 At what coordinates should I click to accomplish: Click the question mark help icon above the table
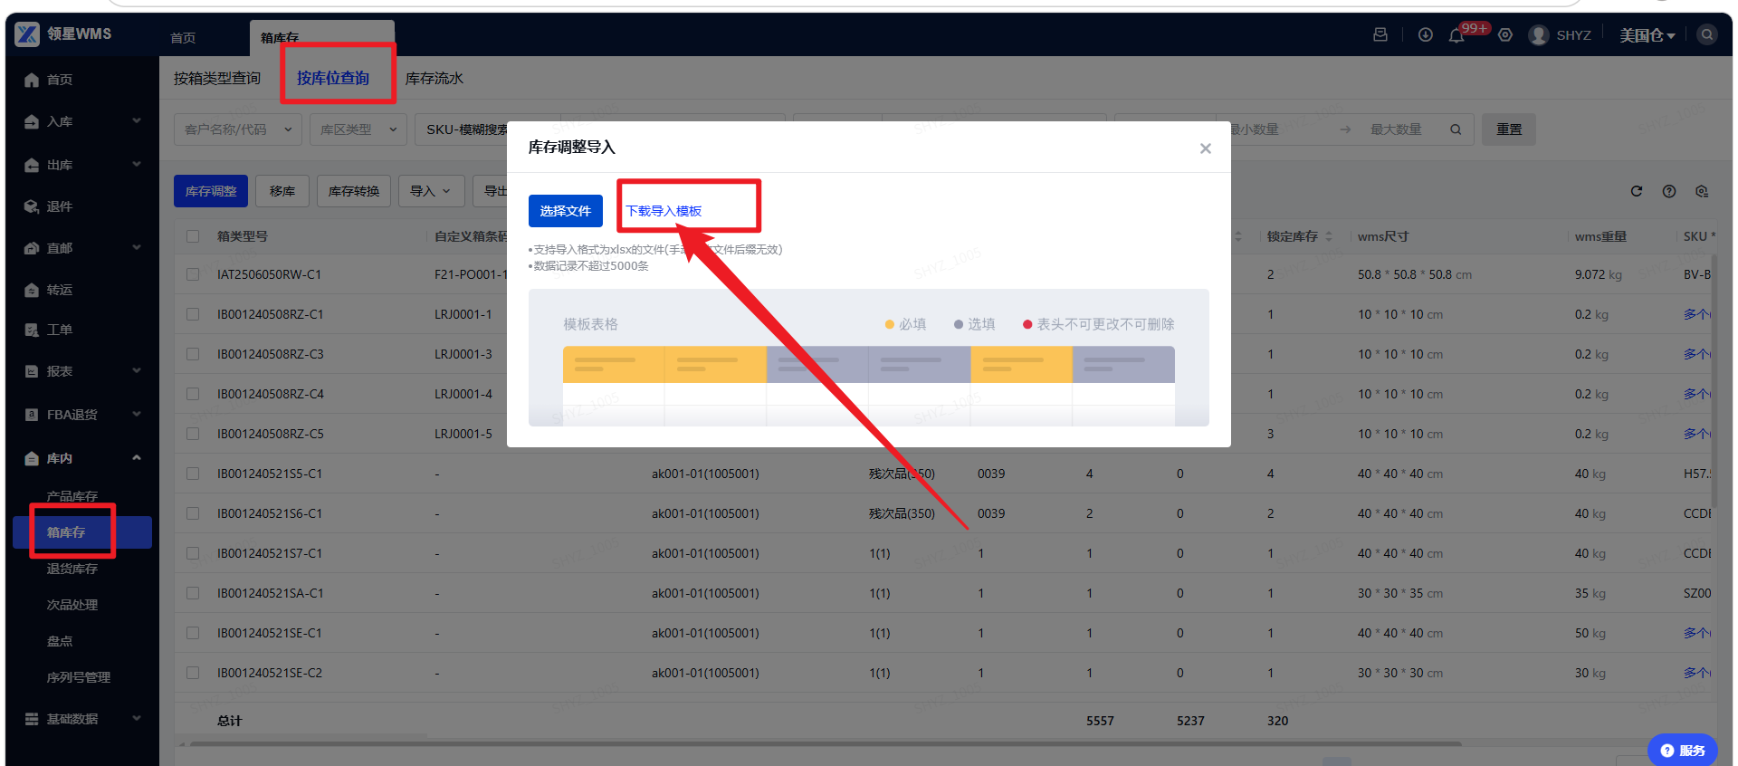click(x=1669, y=191)
